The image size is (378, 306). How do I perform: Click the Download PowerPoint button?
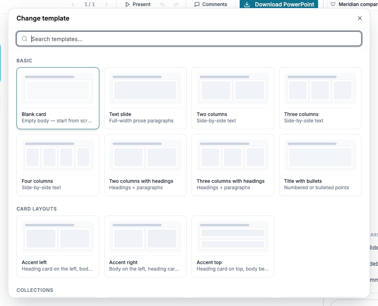click(x=279, y=4)
